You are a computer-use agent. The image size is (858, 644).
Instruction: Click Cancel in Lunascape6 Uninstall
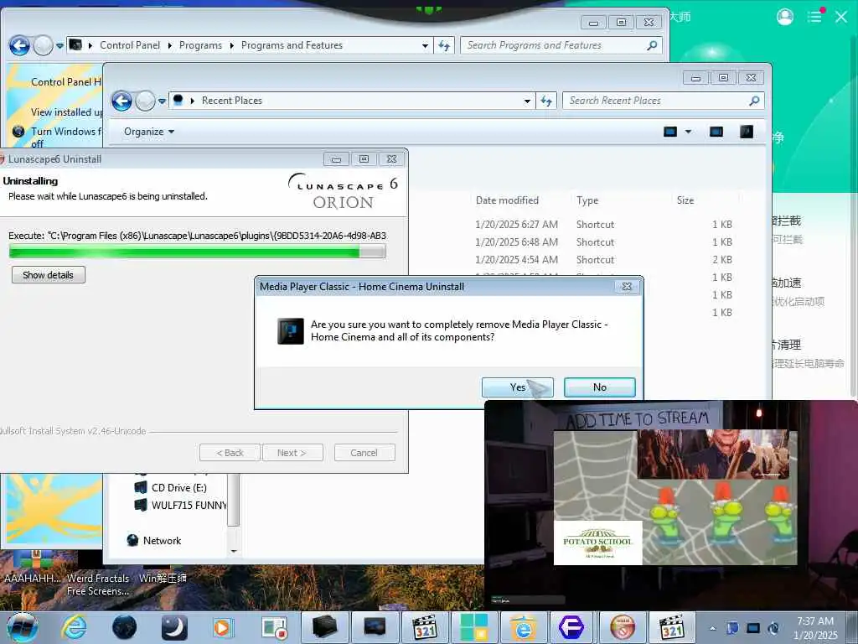pyautogui.click(x=364, y=453)
